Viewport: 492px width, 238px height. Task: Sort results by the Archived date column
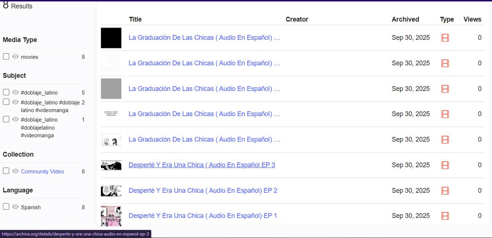pos(405,19)
